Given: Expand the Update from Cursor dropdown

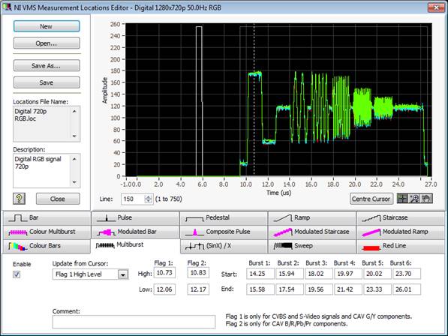Looking at the screenshot, I should (x=123, y=274).
